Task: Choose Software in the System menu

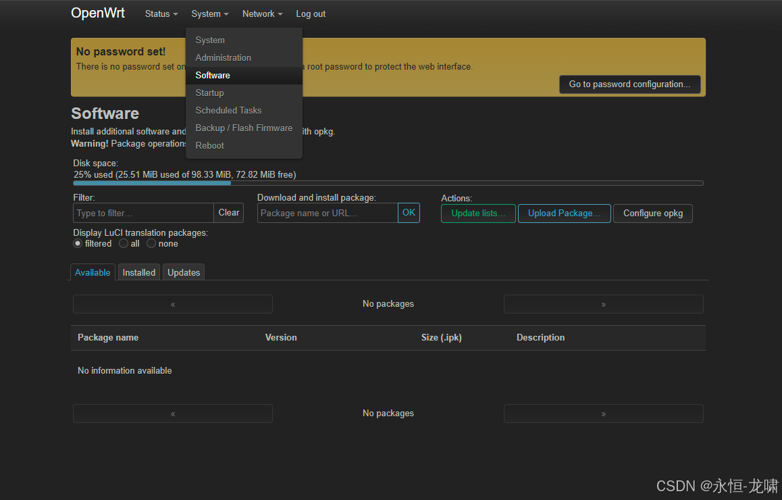Action: tap(244, 76)
